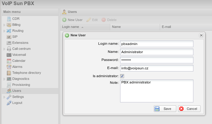212x124 pixels.
Task: Close the New User dialog
Action: click(201, 35)
